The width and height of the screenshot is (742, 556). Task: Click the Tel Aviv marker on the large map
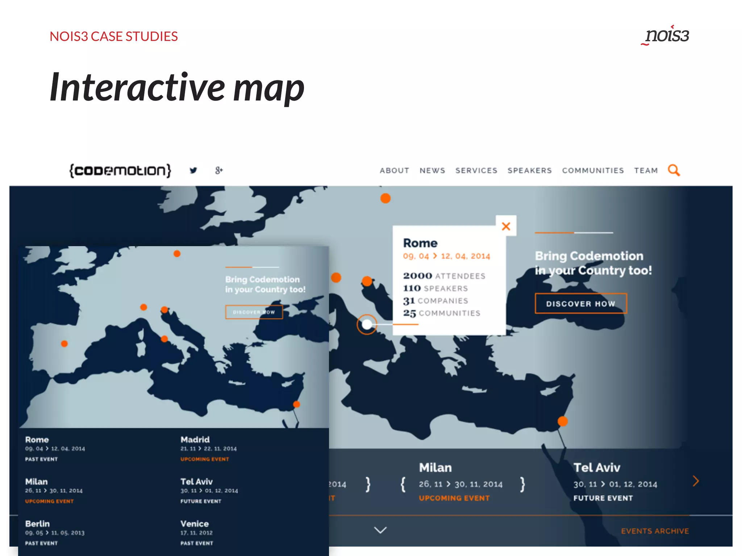point(562,421)
